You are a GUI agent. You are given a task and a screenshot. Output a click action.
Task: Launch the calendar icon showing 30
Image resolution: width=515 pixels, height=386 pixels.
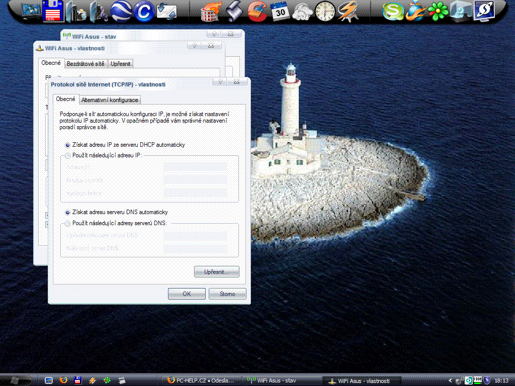pyautogui.click(x=279, y=12)
